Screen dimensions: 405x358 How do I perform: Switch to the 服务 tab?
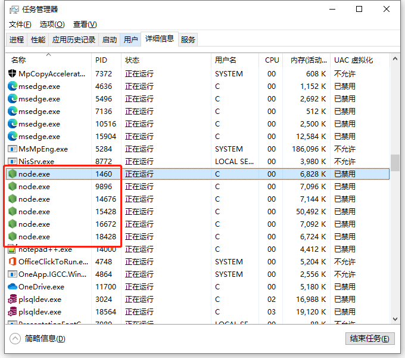(188, 40)
